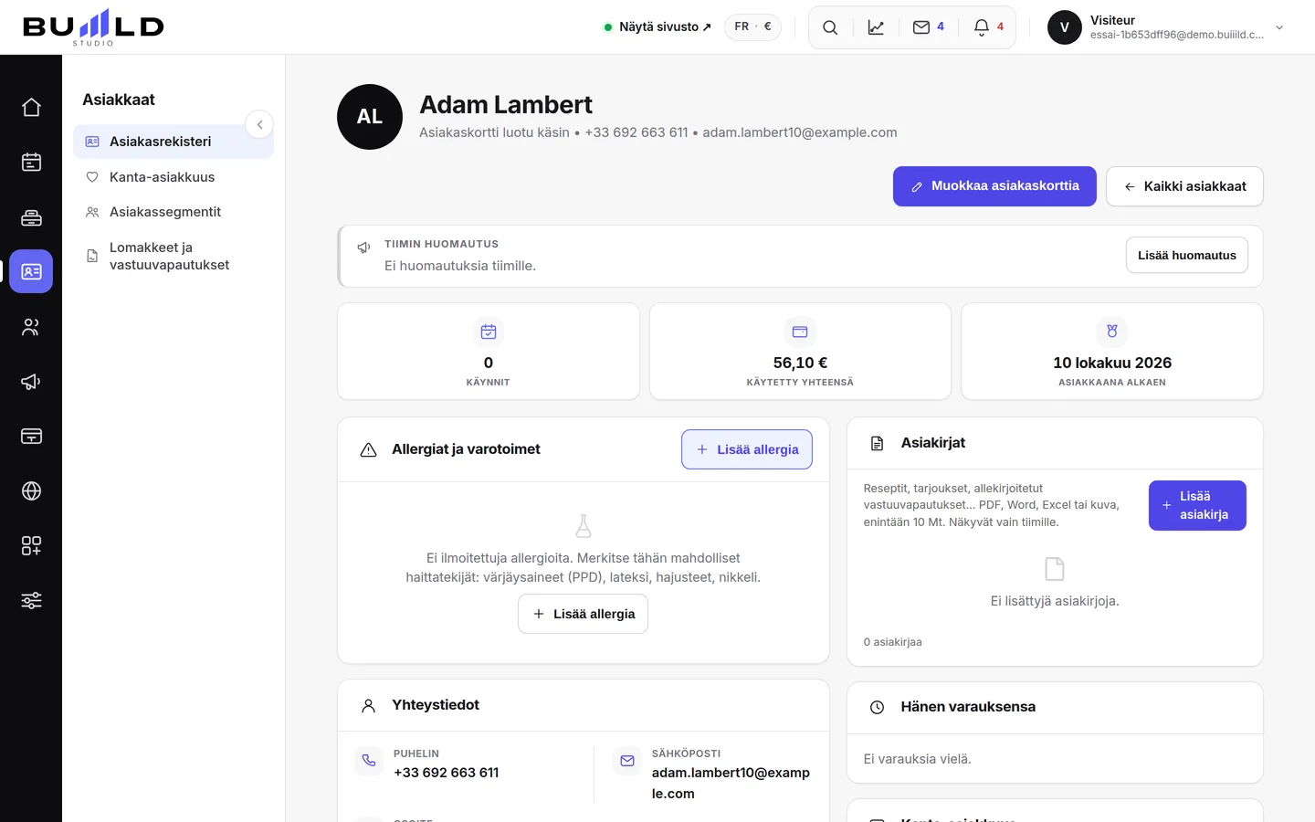Open the add-ons grid icon in sidebar

coord(31,546)
